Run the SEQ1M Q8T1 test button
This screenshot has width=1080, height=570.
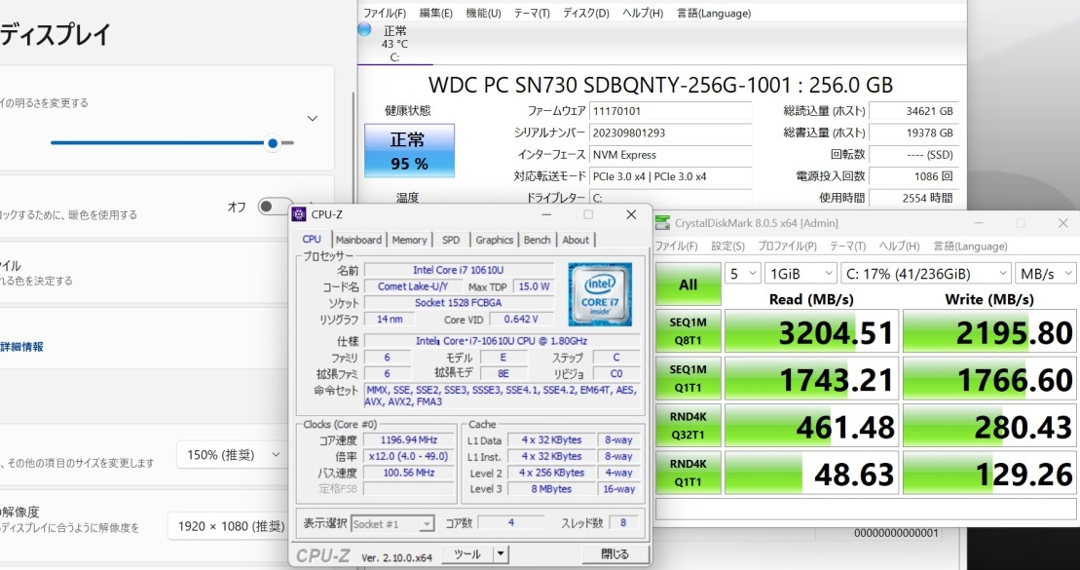click(x=689, y=331)
